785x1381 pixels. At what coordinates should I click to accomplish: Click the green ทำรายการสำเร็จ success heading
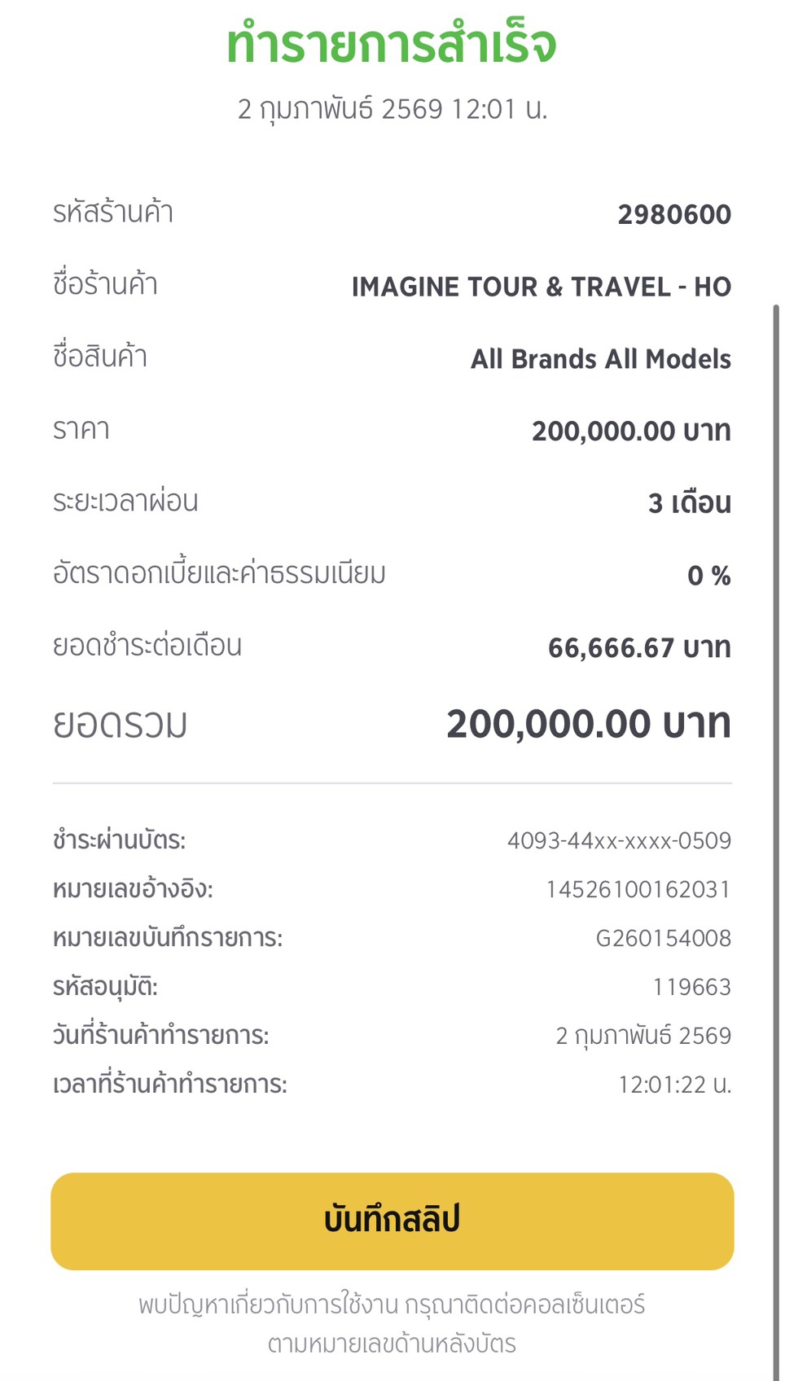[392, 45]
